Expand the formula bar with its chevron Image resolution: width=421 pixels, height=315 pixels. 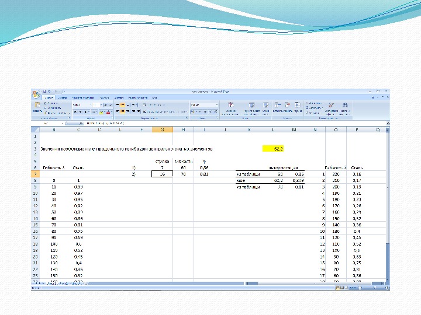pos(388,123)
